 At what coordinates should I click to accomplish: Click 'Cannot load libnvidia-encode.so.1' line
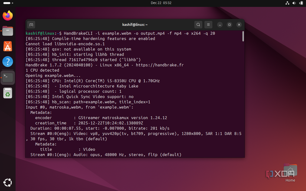65,44
